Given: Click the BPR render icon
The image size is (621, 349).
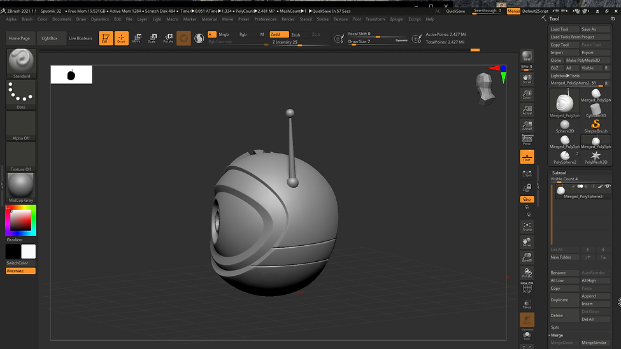Looking at the screenshot, I should (x=527, y=56).
